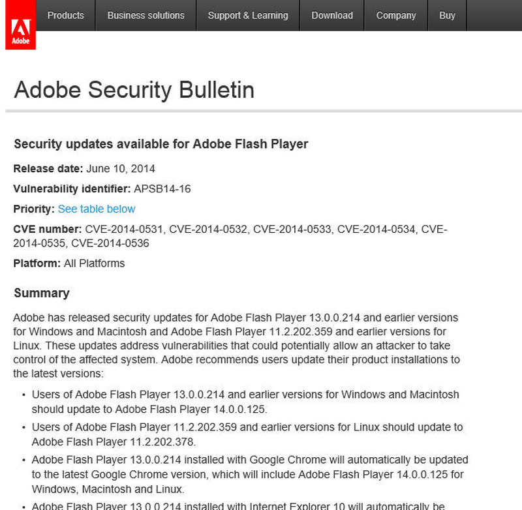Click the 'Security updates available' subheading
The width and height of the screenshot is (522, 510).
tap(161, 143)
